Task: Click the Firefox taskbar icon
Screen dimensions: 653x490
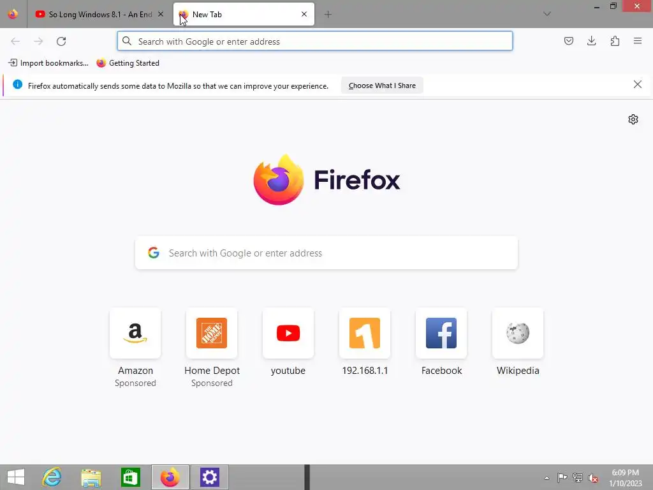Action: coord(170,477)
